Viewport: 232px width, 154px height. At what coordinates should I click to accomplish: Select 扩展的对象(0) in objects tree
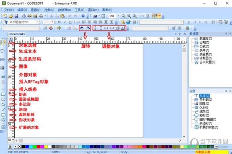click(209, 127)
